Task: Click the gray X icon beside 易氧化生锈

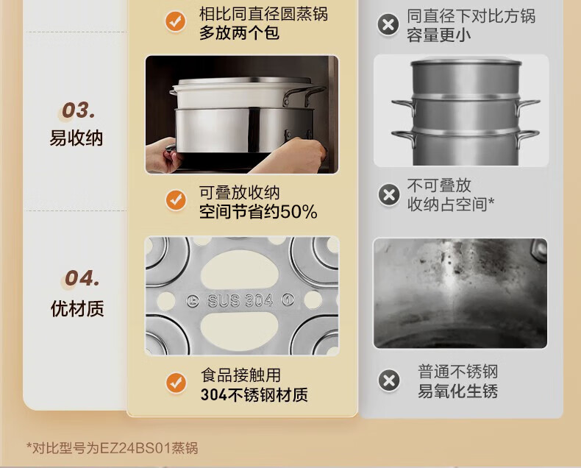Action: click(x=389, y=380)
